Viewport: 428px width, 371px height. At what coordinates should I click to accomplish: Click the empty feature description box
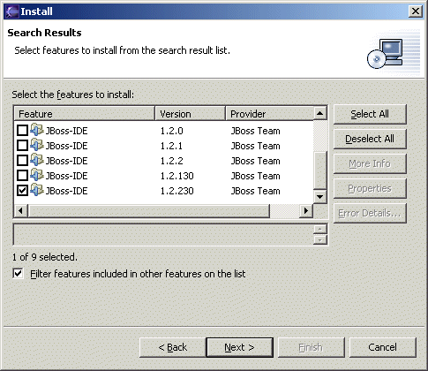coord(164,235)
